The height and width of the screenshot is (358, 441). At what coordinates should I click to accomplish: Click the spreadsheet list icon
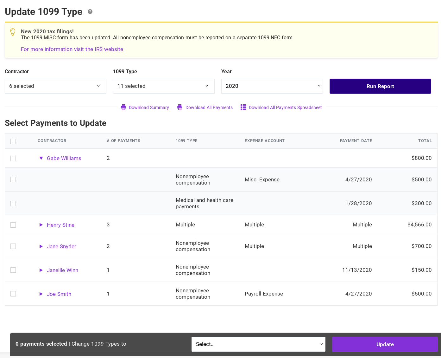coord(243,107)
